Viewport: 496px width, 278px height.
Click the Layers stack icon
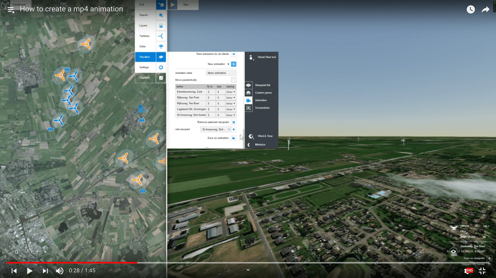(x=161, y=26)
